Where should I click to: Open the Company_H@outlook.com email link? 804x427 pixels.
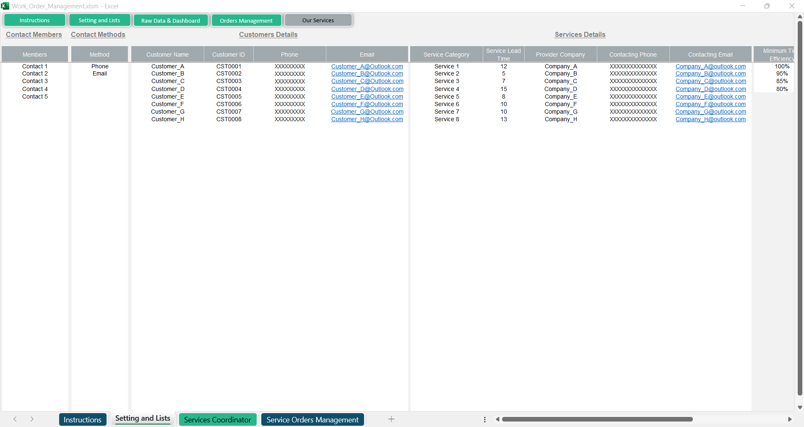click(x=710, y=119)
